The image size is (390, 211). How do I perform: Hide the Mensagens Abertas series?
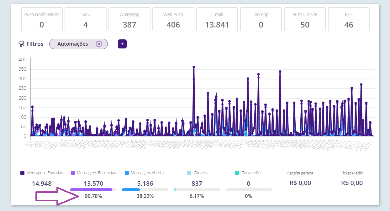[x=127, y=173]
